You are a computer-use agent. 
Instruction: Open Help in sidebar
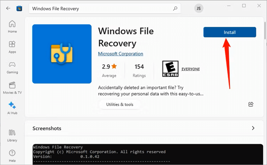point(12,155)
